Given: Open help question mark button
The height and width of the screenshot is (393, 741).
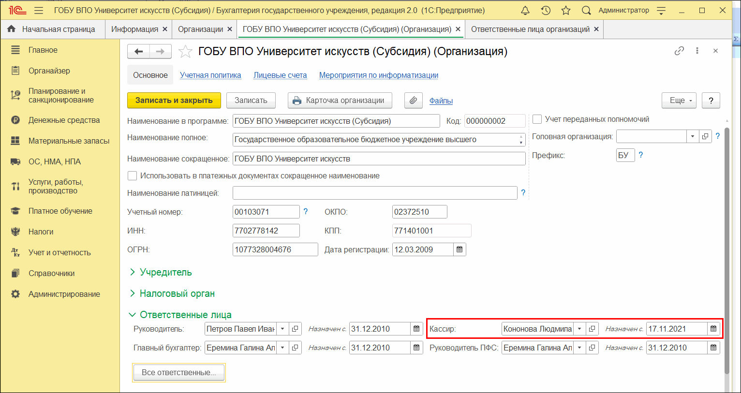Looking at the screenshot, I should (x=711, y=101).
